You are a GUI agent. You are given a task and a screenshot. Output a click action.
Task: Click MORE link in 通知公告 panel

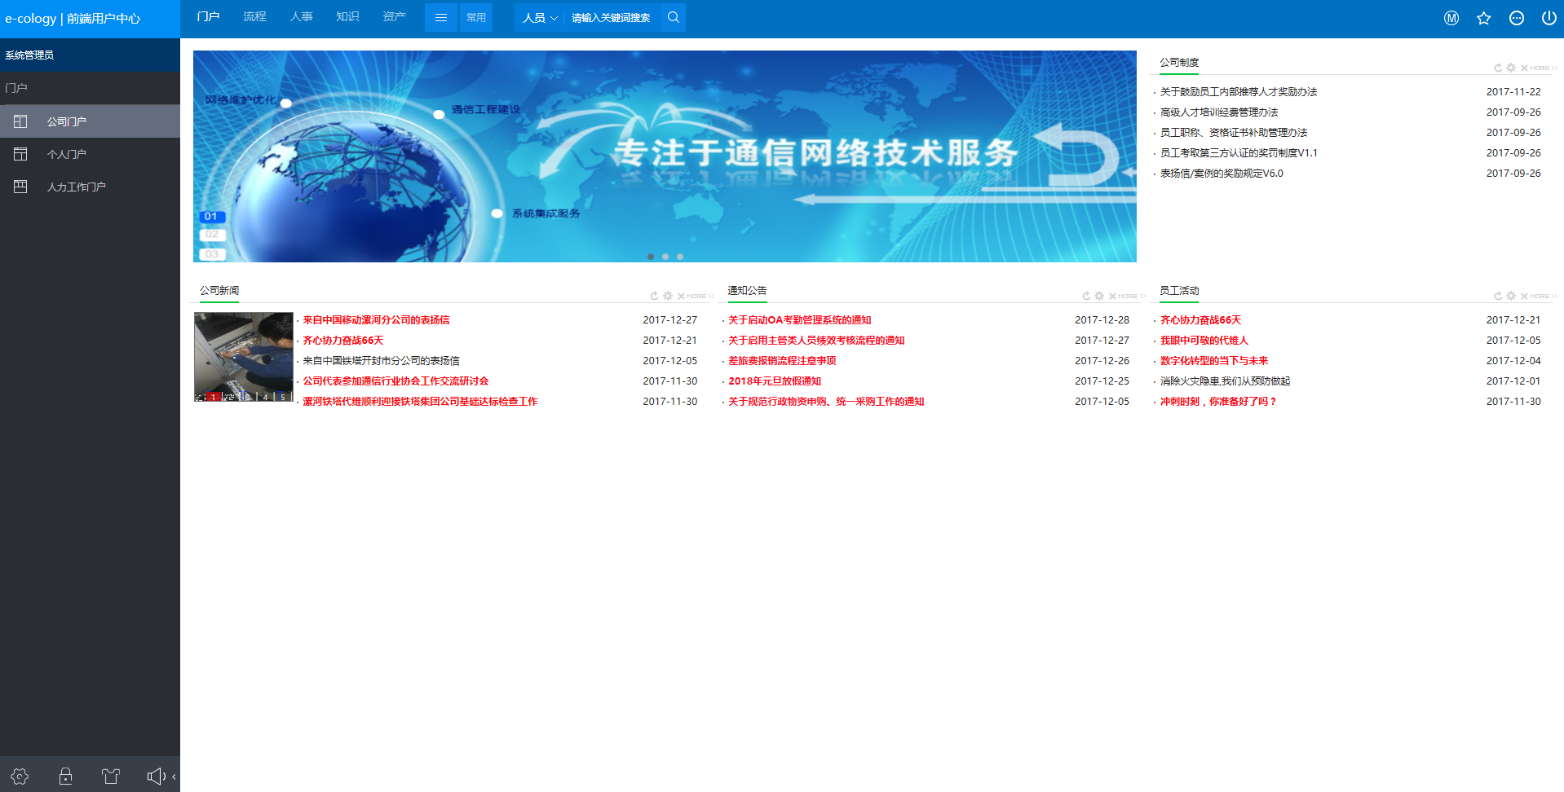point(1131,297)
